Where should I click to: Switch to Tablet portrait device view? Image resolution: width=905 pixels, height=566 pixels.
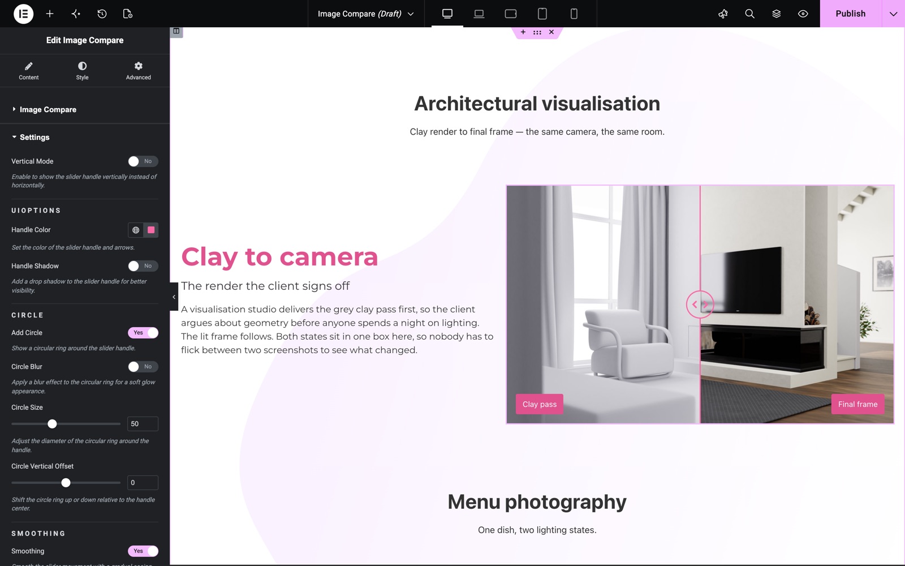pos(542,14)
